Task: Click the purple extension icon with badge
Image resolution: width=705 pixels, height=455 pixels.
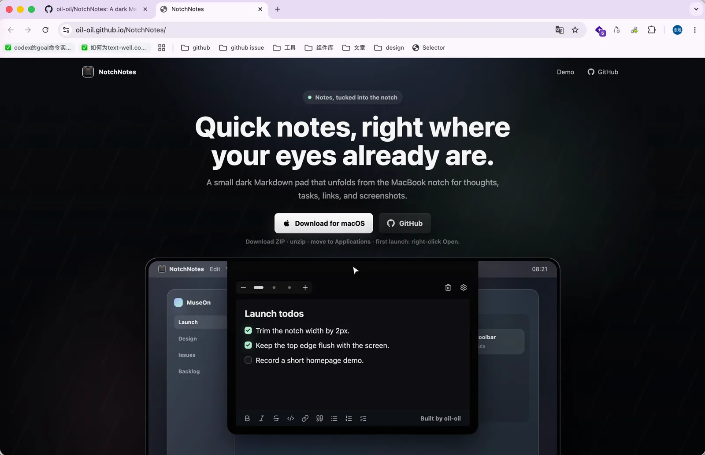Action: (600, 30)
